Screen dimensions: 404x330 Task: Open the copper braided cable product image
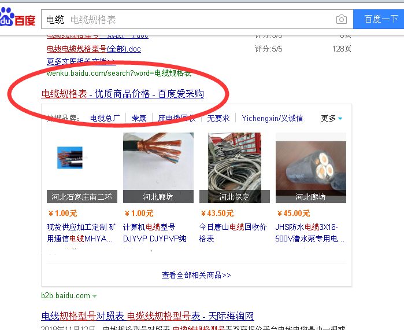(158, 168)
